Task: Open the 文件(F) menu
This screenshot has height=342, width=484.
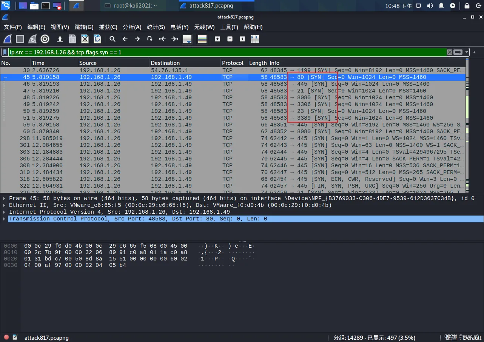Action: 13,27
